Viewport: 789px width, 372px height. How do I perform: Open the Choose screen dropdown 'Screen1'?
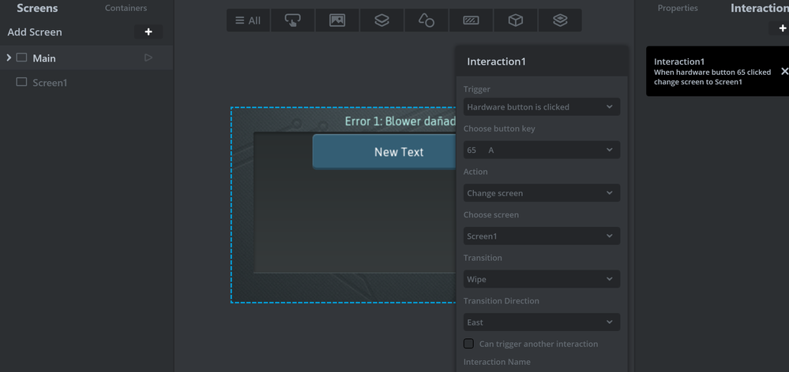(x=542, y=236)
